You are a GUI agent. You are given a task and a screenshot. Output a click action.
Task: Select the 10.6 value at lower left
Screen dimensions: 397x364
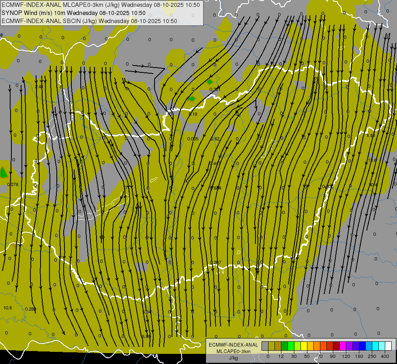[8, 308]
